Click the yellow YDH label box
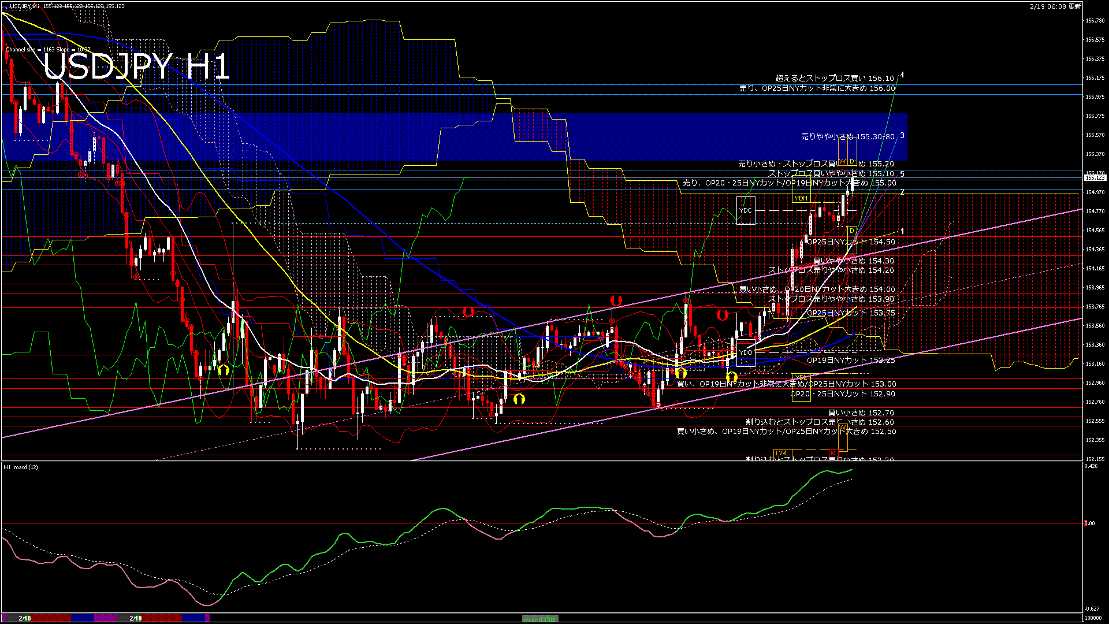The image size is (1109, 624). tap(801, 198)
